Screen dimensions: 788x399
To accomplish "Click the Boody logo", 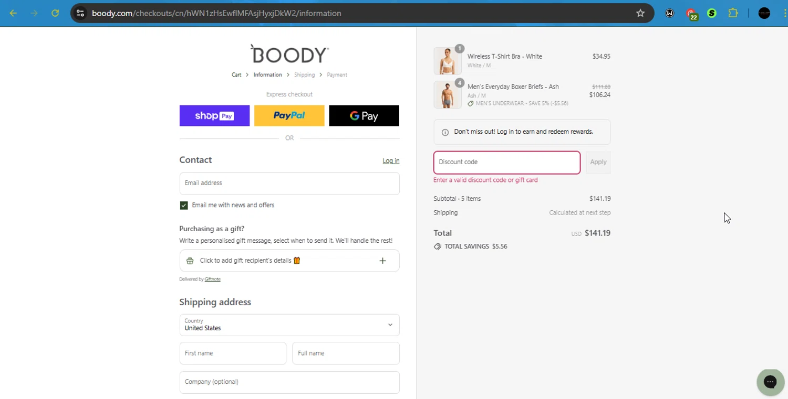I will pyautogui.click(x=289, y=54).
